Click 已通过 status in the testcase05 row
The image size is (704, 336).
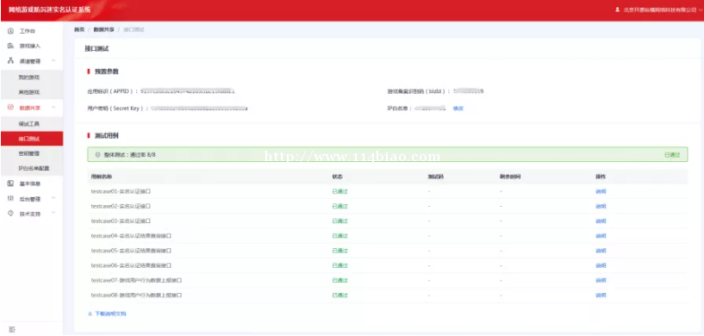pyautogui.click(x=340, y=251)
